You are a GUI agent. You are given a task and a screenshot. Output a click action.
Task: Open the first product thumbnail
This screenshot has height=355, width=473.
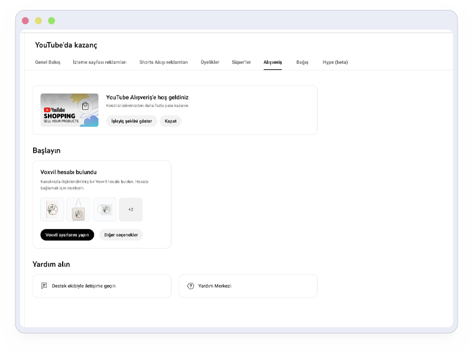52,209
